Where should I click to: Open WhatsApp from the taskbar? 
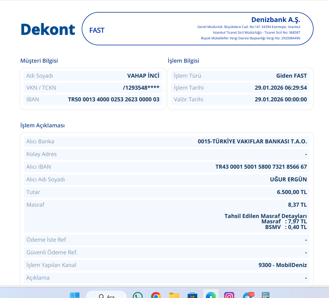138,295
